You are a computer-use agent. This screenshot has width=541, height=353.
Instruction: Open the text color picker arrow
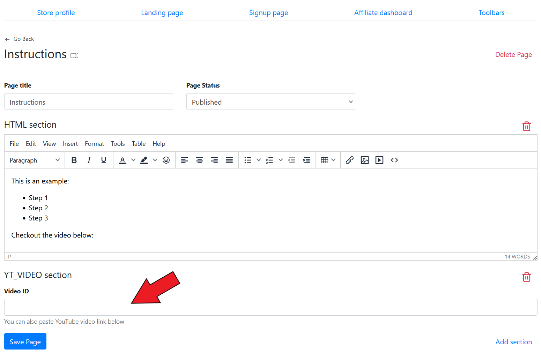click(133, 160)
